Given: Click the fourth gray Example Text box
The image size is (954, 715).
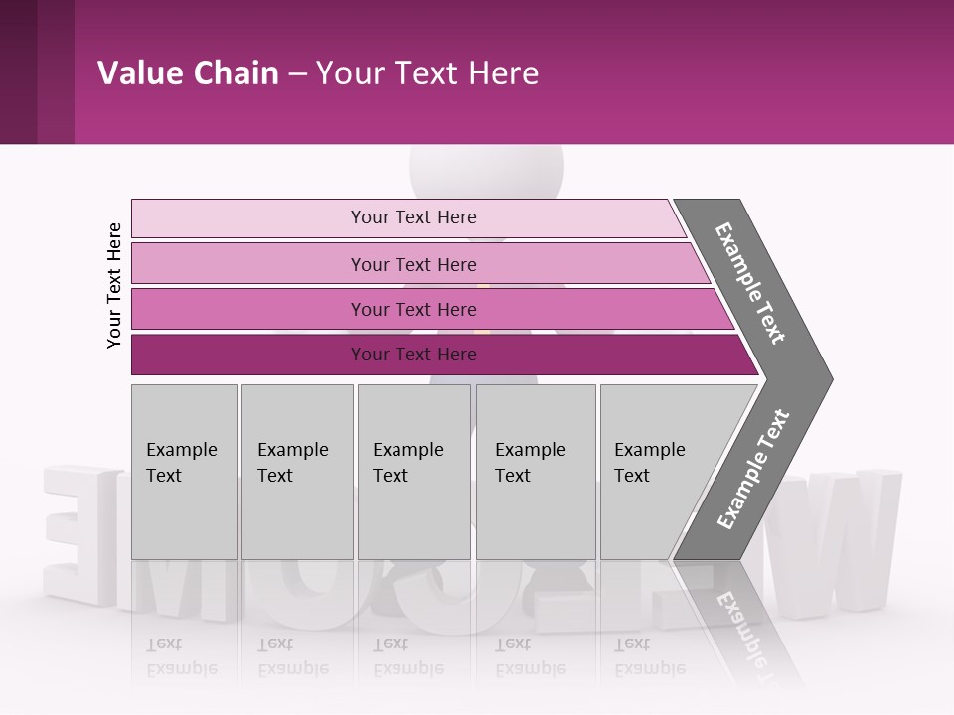Looking at the screenshot, I should [x=536, y=472].
